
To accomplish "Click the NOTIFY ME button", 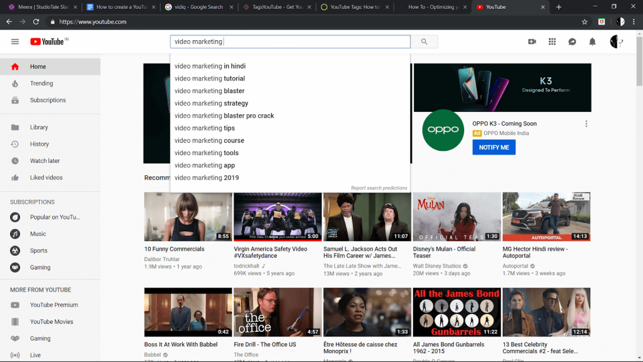I will [x=494, y=147].
